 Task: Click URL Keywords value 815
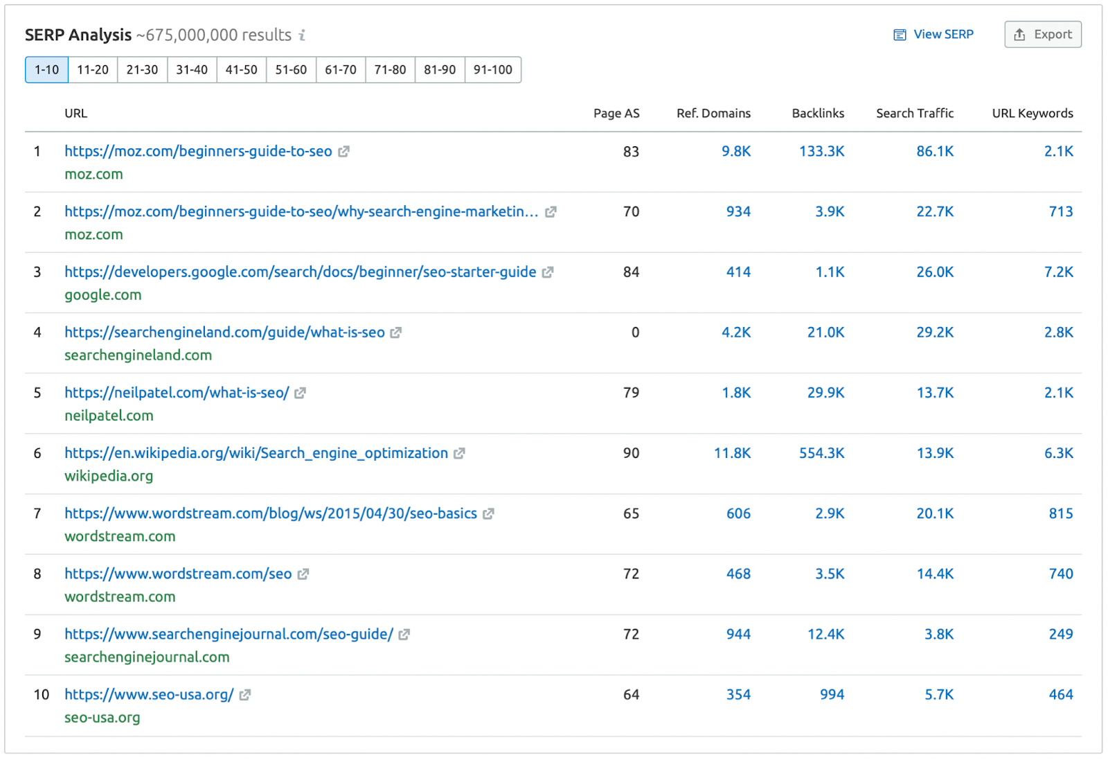1061,513
